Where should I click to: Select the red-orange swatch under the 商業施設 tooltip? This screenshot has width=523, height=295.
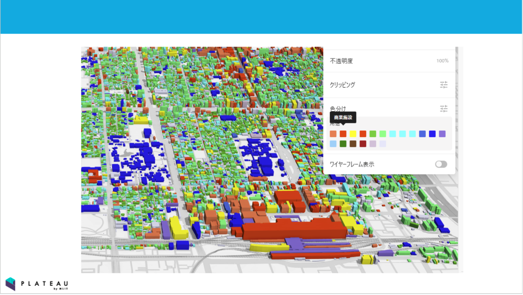343,134
